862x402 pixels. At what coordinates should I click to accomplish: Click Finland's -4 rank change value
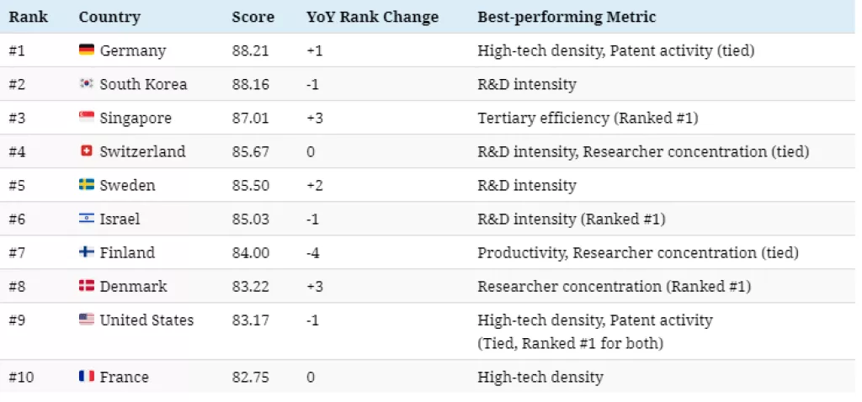(315, 252)
